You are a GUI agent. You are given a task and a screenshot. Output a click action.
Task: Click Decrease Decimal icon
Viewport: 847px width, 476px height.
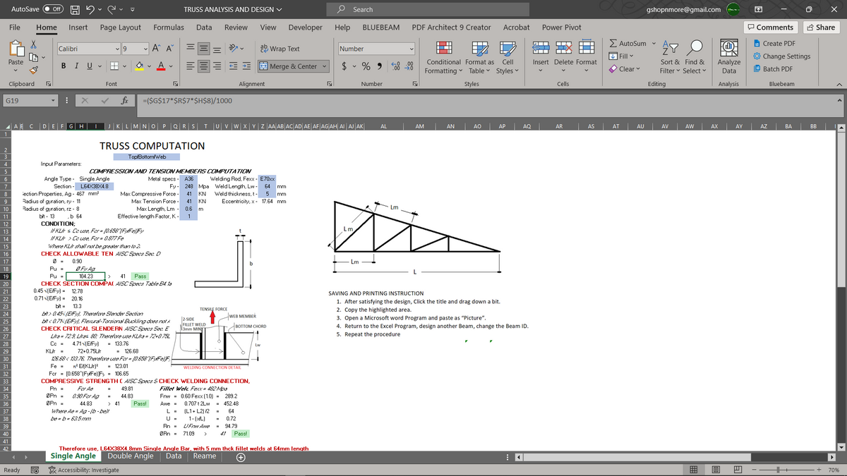[409, 67]
